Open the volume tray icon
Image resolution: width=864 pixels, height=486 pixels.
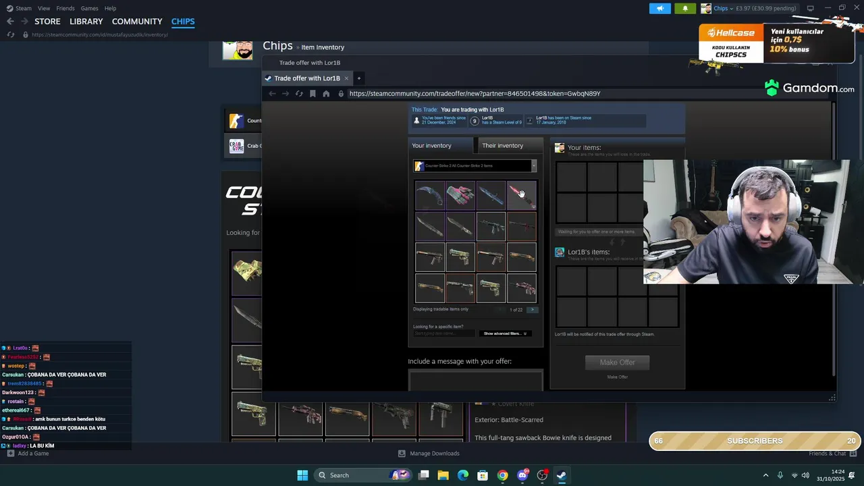click(805, 475)
